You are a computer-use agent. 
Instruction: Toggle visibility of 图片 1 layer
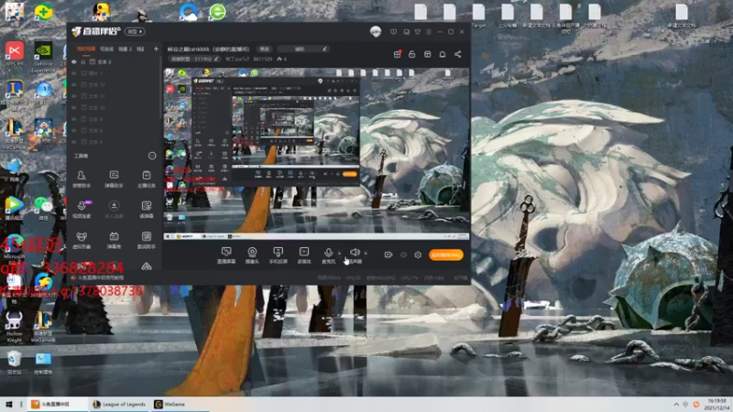(x=74, y=73)
